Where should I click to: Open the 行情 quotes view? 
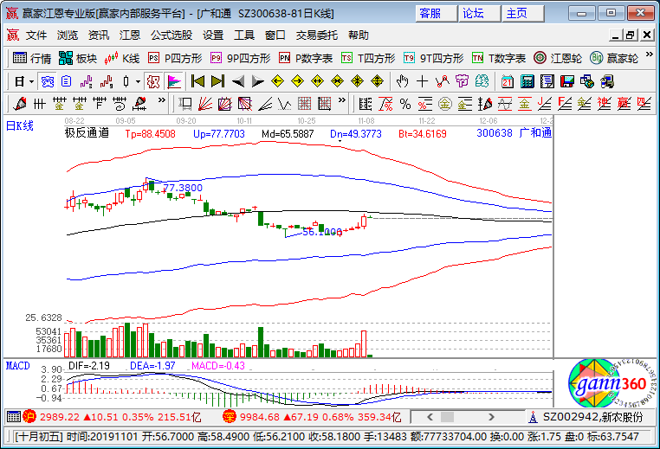click(32, 58)
